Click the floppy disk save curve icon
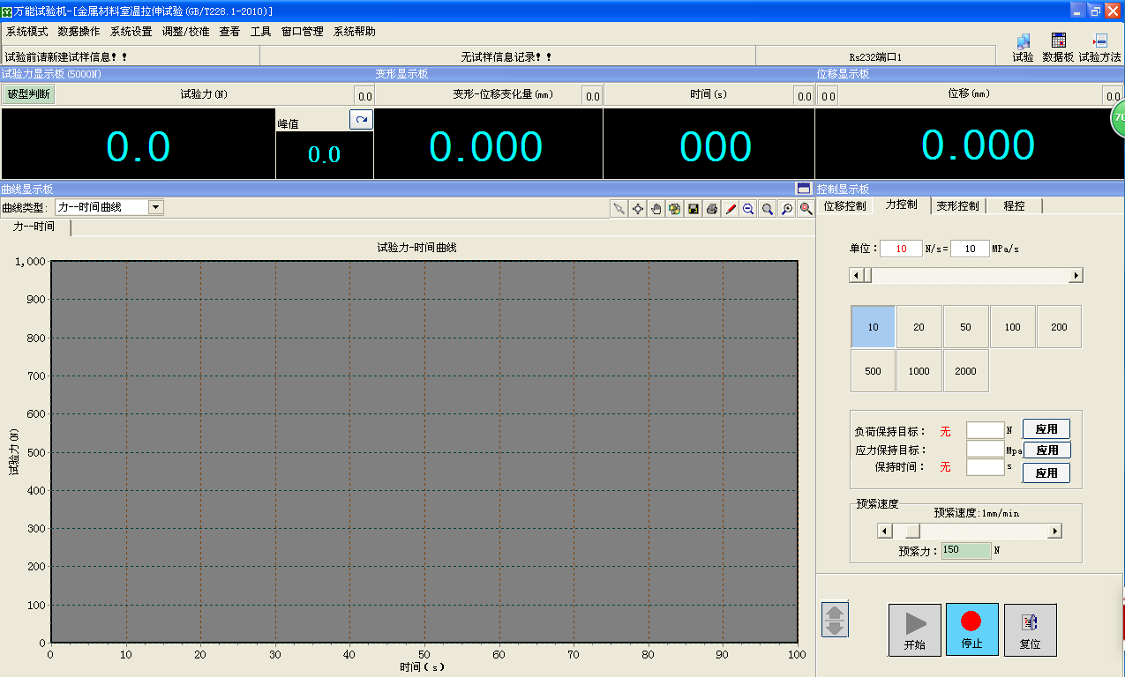The height and width of the screenshot is (677, 1125). (x=694, y=209)
